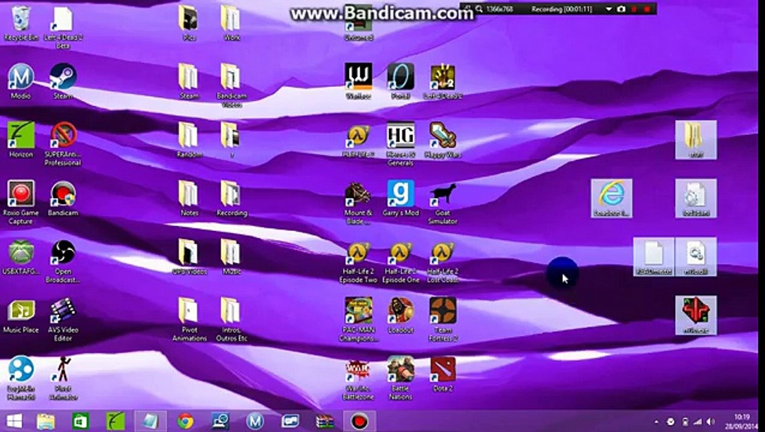Open the volume control in system tray
Screen dimensions: 765x432
(711, 422)
